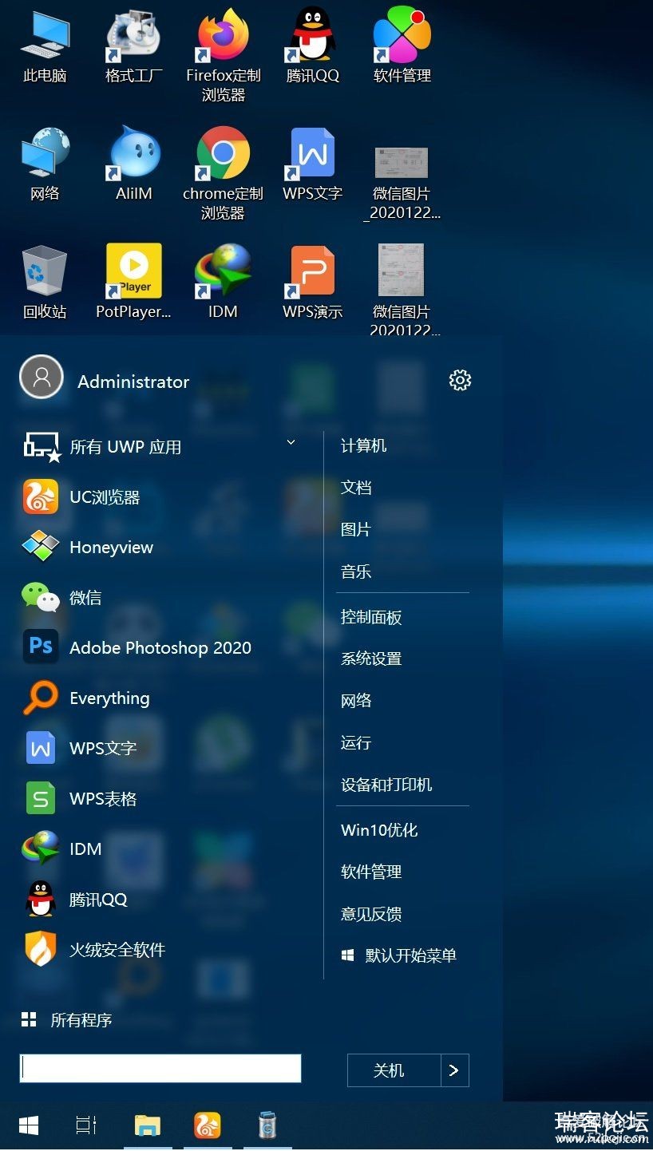Open 图片 folder link
The image size is (653, 1151).
click(x=356, y=529)
